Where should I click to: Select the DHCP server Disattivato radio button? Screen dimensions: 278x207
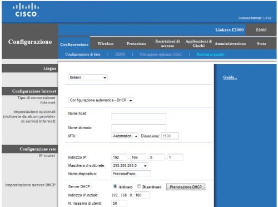click(139, 186)
